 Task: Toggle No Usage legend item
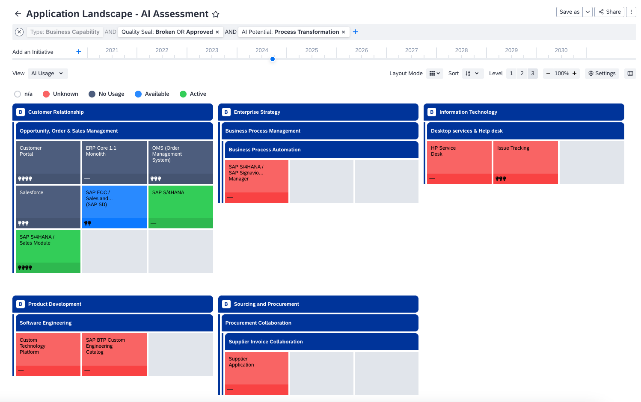(107, 94)
